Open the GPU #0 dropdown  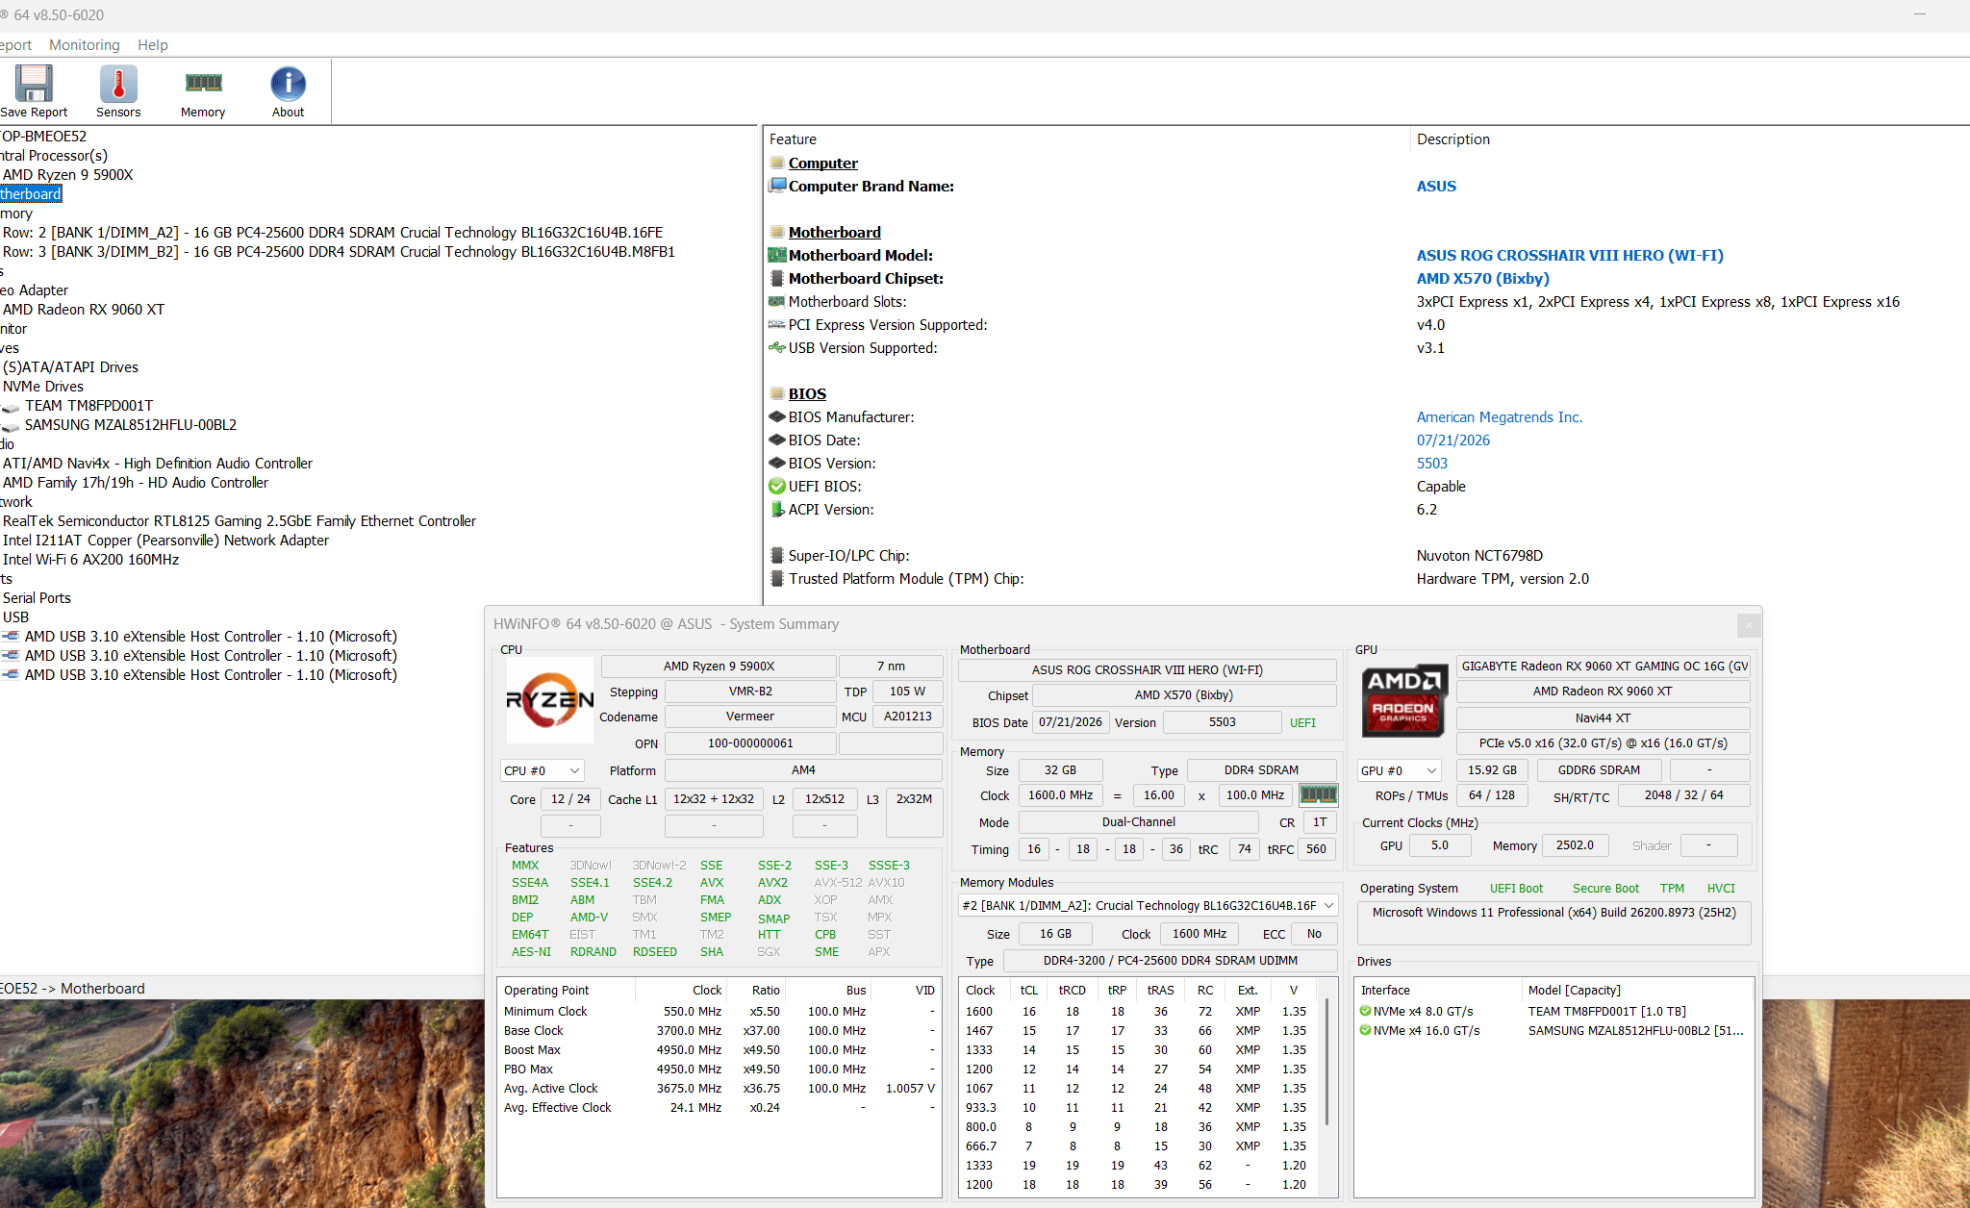(1400, 770)
